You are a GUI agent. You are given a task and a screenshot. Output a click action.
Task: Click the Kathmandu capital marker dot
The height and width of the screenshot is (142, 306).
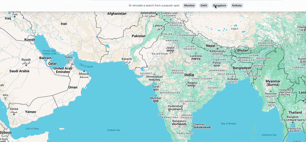point(217,49)
